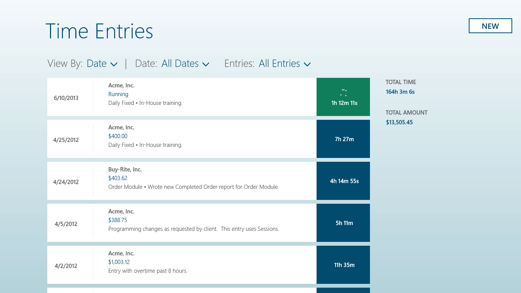Screen dimensions: 521x293
Task: Click the Running status link
Action: (118, 94)
